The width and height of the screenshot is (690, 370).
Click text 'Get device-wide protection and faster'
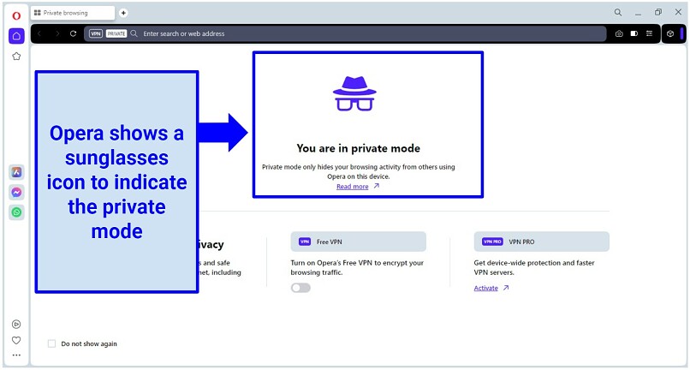[x=534, y=263]
